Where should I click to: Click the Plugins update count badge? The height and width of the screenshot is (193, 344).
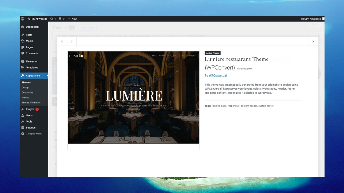(37, 109)
